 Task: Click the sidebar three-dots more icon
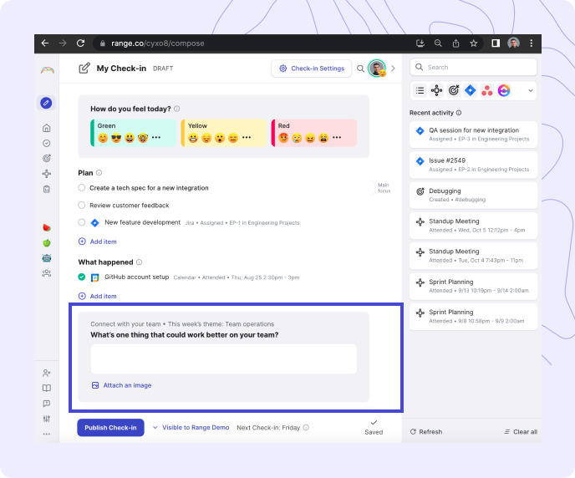[x=47, y=434]
